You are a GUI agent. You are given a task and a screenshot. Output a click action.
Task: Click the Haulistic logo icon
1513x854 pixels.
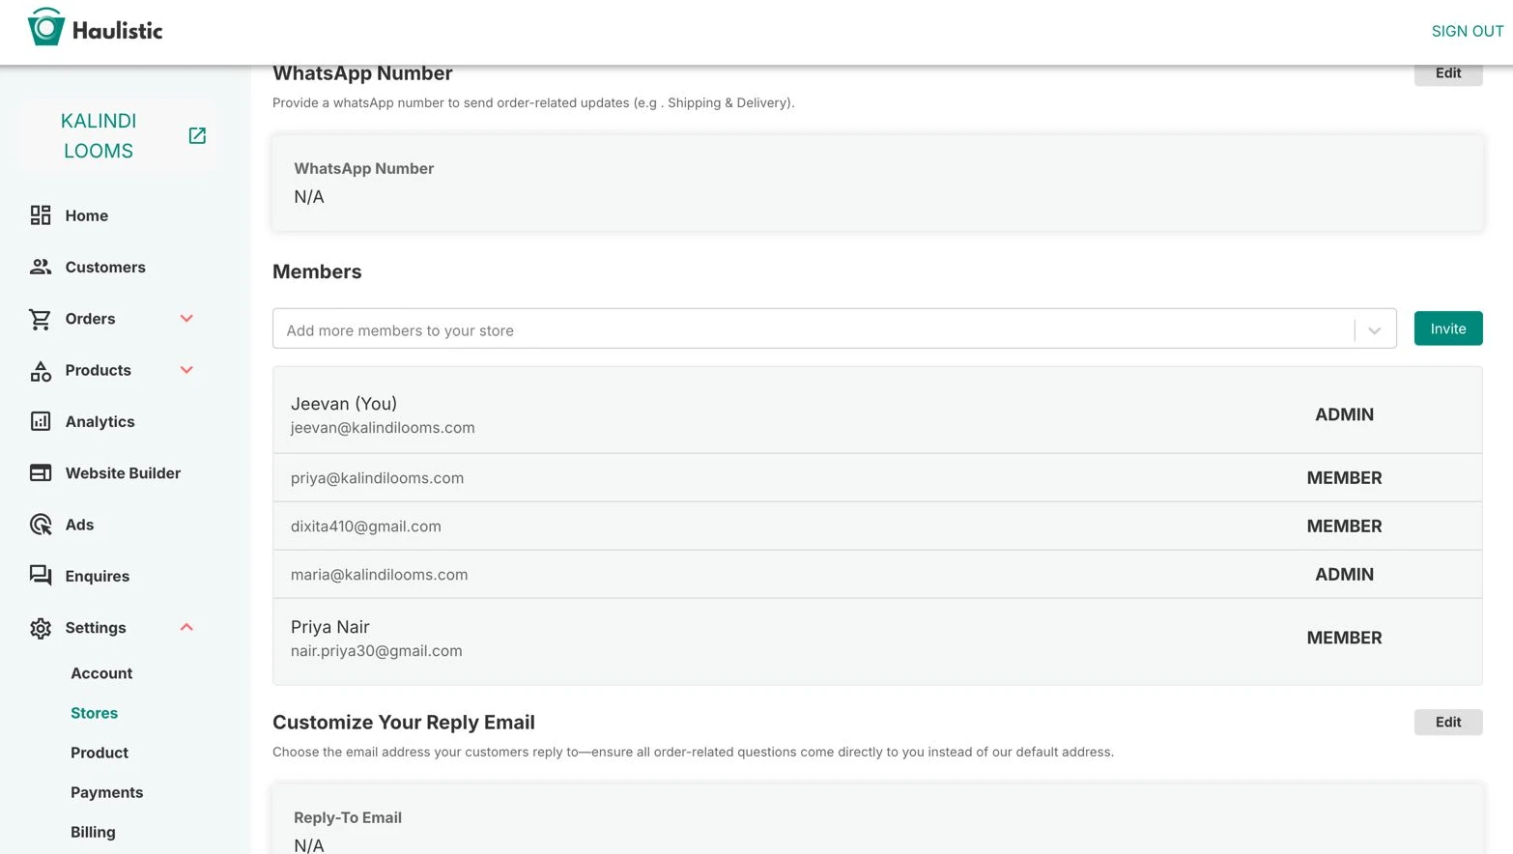point(45,28)
